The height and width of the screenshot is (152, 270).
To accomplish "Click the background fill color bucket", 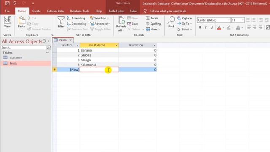I will [x=238, y=27].
